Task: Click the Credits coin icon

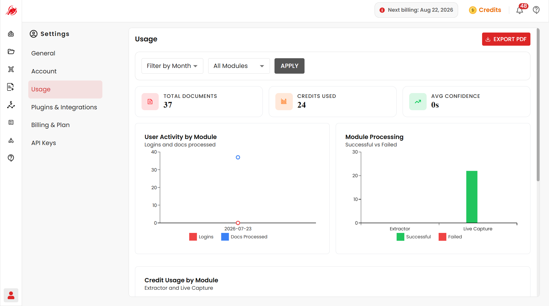Action: (473, 10)
